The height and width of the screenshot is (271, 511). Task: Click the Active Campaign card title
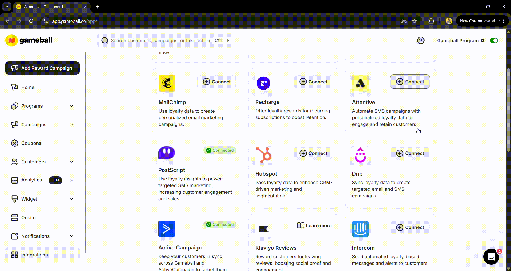point(180,248)
